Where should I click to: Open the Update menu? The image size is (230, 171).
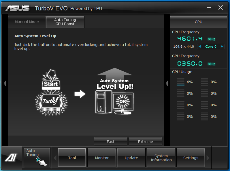click(131, 158)
